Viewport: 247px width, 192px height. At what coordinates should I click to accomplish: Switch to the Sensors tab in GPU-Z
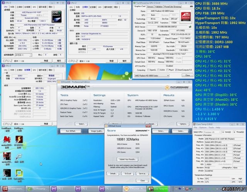pyautogui.click(x=150, y=7)
